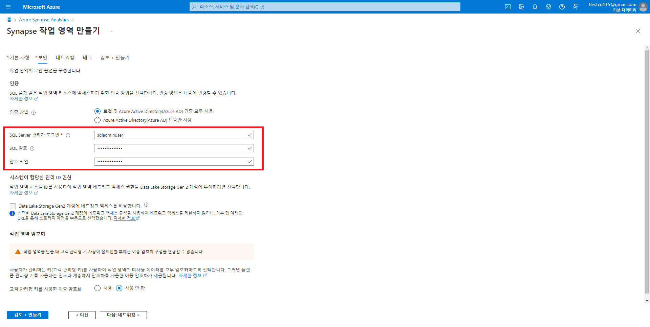Select 로컬 및 Azure Active Directory 인증 모두 사용
Image resolution: width=650 pixels, height=327 pixels.
[97, 111]
